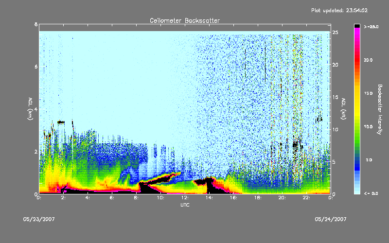Viewport: 389px width, 243px height.
Task: Click the 2 tick on km axis
Action: (36, 152)
